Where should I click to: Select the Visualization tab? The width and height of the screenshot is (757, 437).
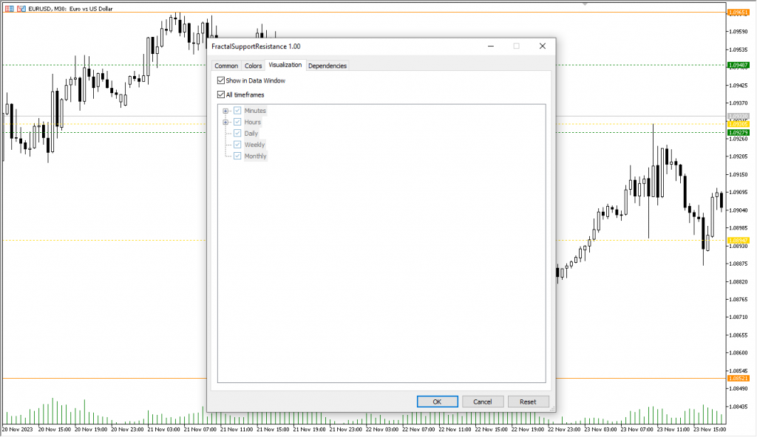pyautogui.click(x=285, y=65)
